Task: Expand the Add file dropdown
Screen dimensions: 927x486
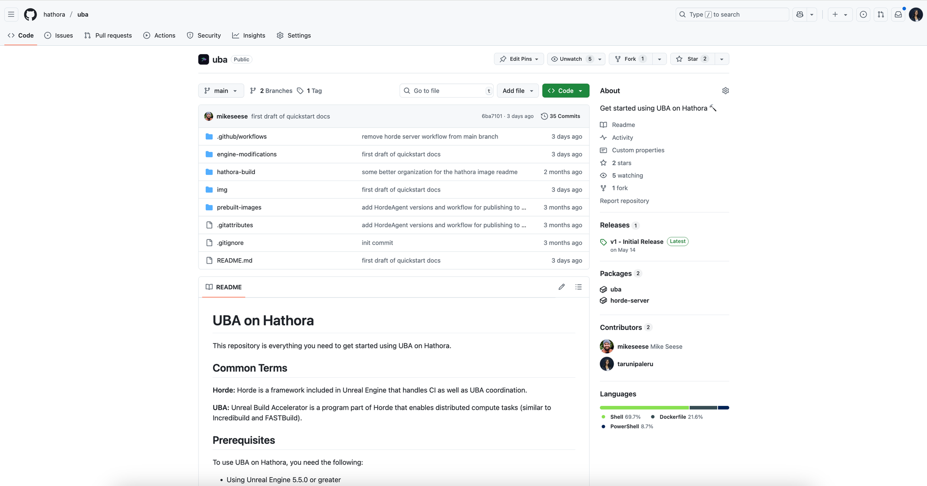Action: point(518,91)
